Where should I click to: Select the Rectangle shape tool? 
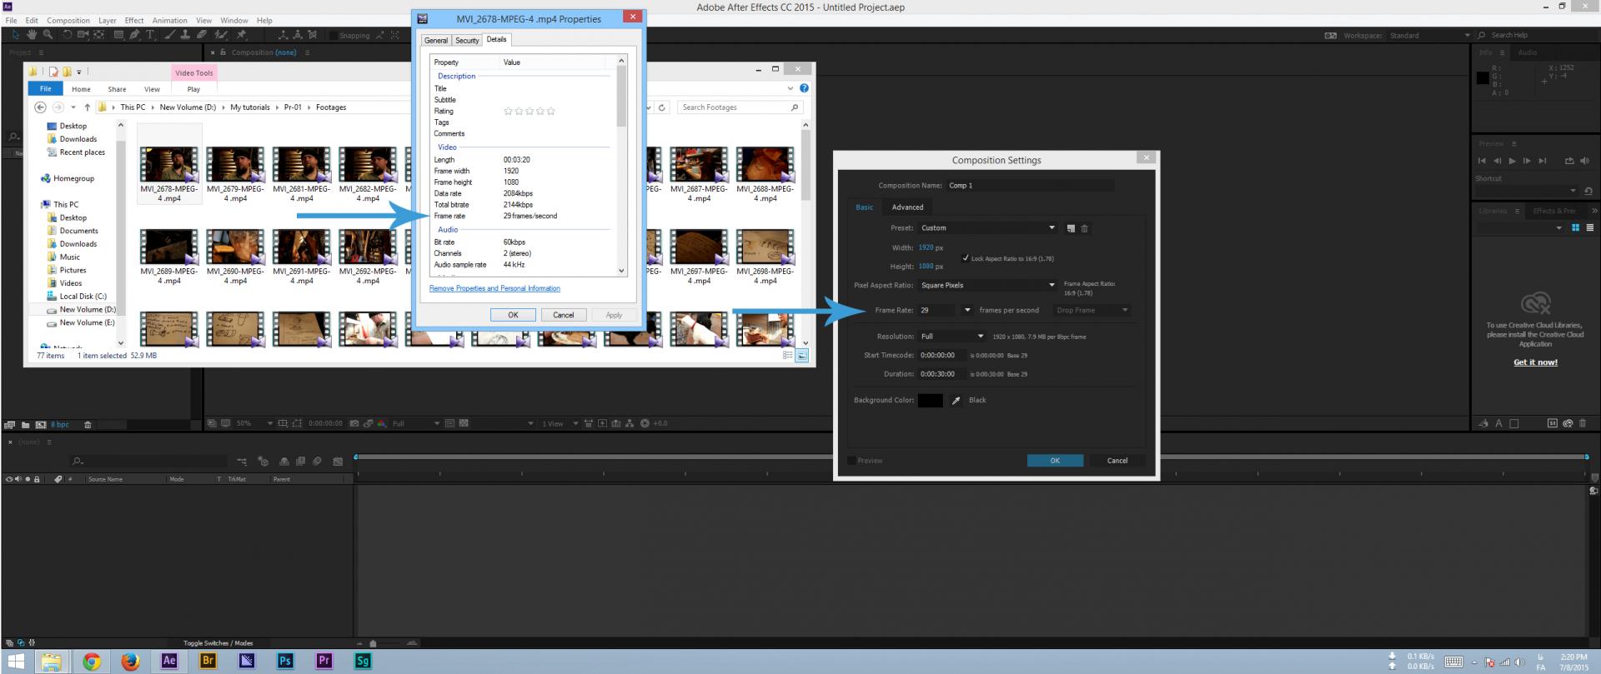(118, 35)
